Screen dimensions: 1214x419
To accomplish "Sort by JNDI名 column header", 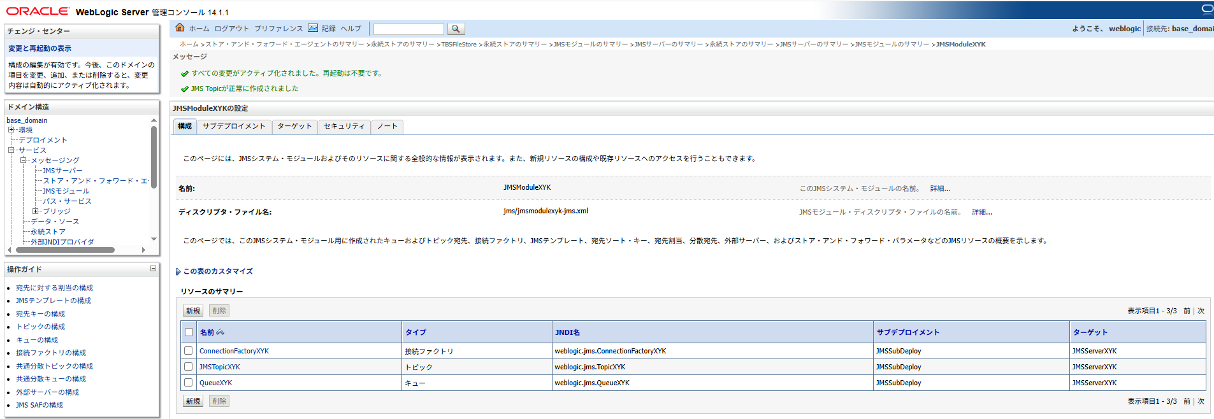I will pyautogui.click(x=567, y=332).
